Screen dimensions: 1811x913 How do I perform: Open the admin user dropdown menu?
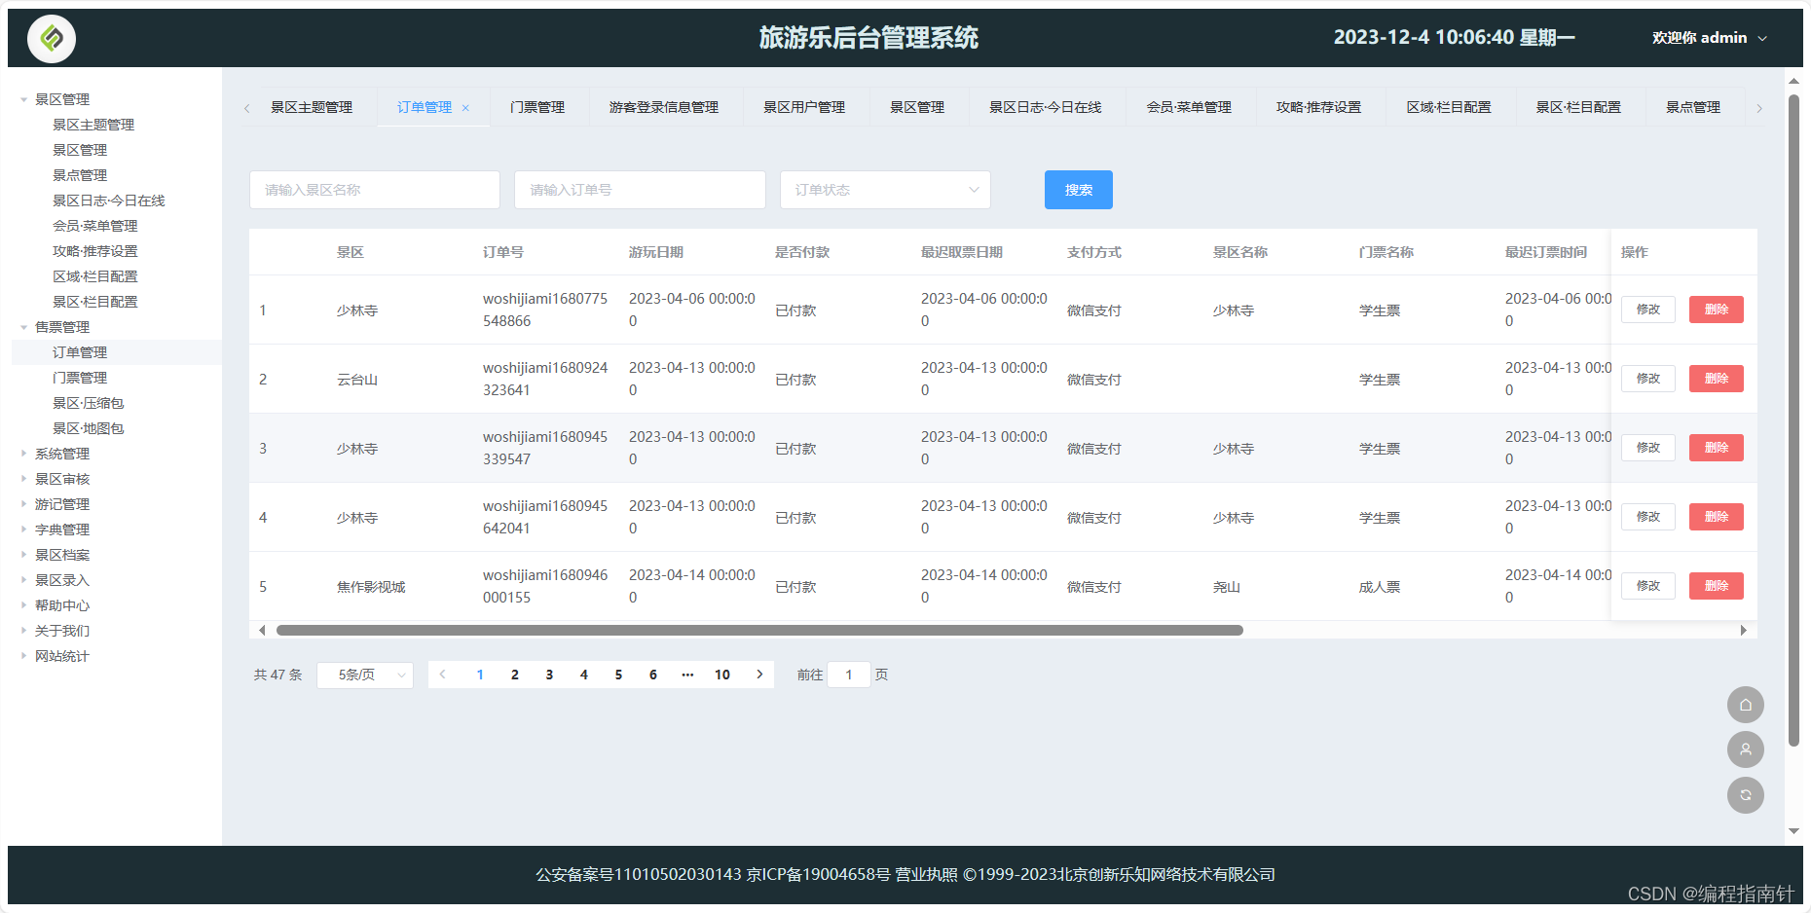click(1710, 38)
